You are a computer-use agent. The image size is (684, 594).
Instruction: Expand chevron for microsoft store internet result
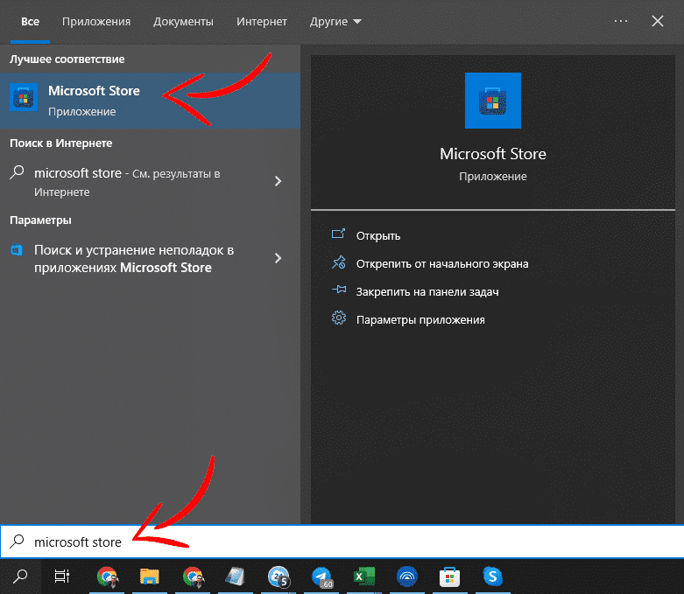278,181
